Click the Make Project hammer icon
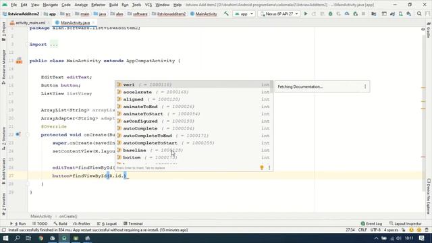Viewport: 432px width, 243px height. (226, 13)
